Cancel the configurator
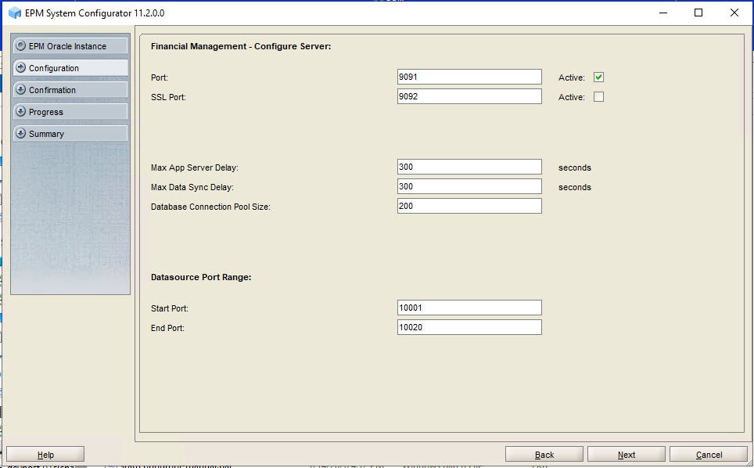 coord(709,455)
